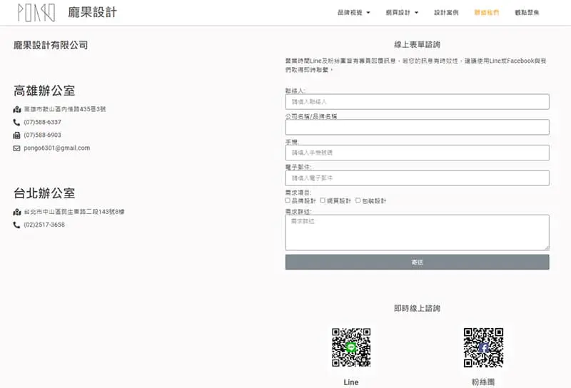Click the map icon beside the Kaohsiung office address
Viewport: 571px width, 388px height.
[17, 110]
